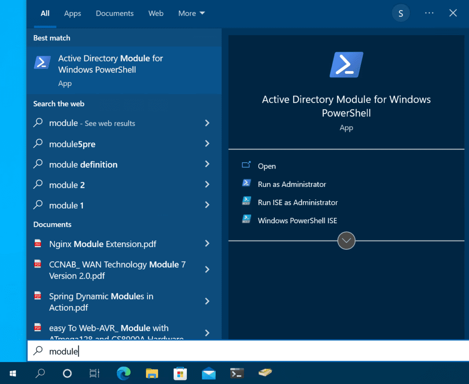Click the user account avatar labeled S

coord(401,13)
